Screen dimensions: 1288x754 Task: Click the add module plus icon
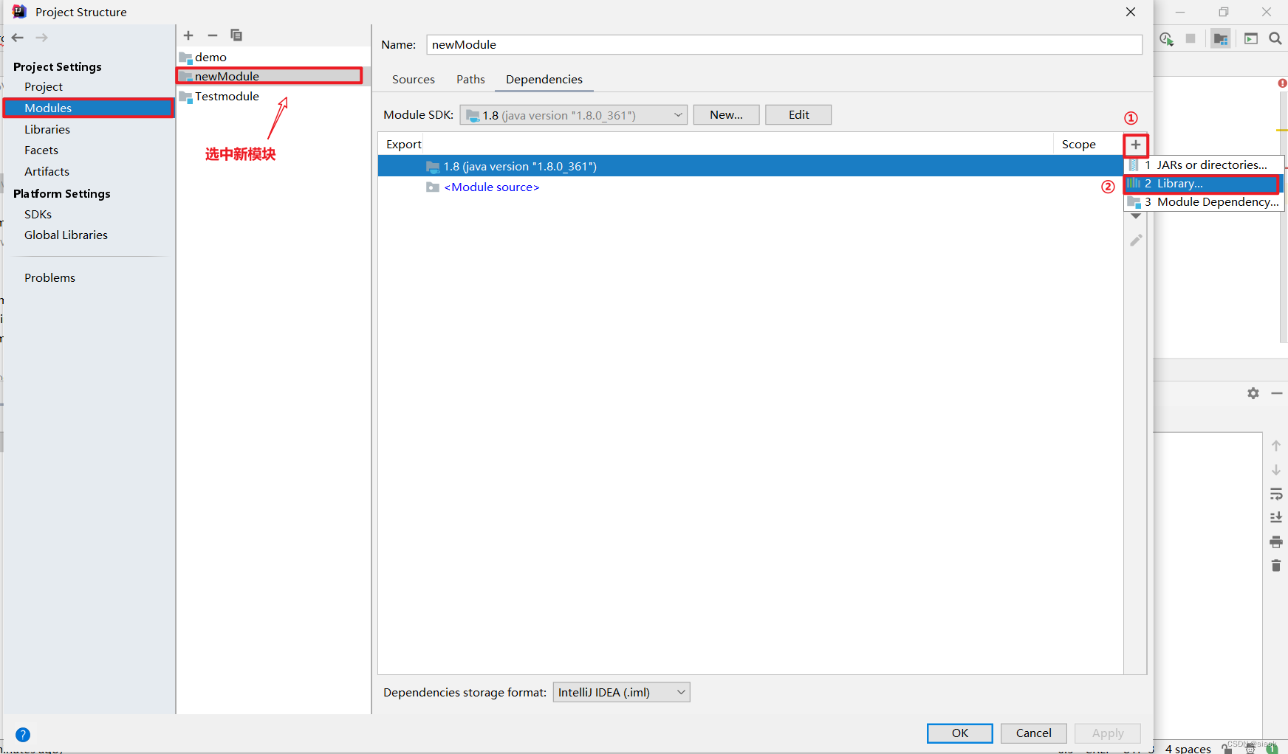click(188, 35)
